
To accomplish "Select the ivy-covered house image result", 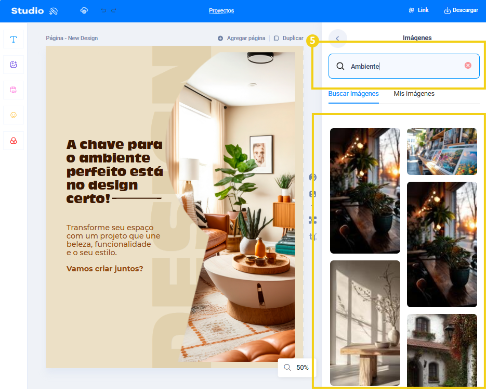I will point(442,351).
